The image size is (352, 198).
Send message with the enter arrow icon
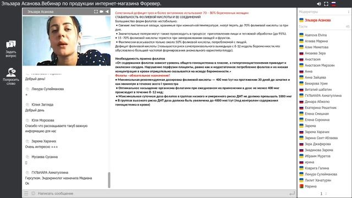[x=292, y=193]
